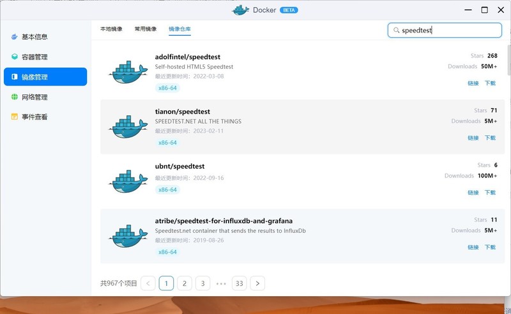This screenshot has width=511, height=314.
Task: Go to 网络管理 section
Action: point(45,97)
